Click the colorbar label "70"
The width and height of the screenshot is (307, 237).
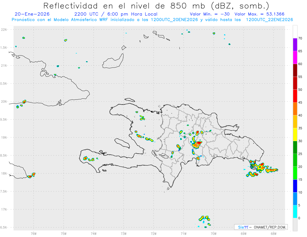point(300,38)
